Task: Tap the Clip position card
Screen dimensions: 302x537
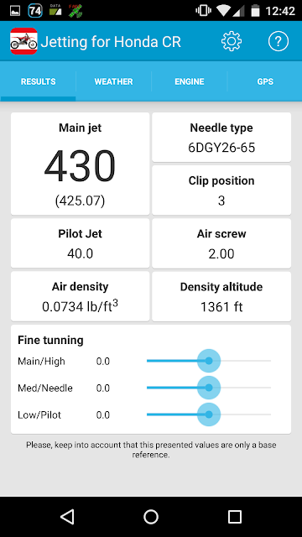Action: [221, 190]
